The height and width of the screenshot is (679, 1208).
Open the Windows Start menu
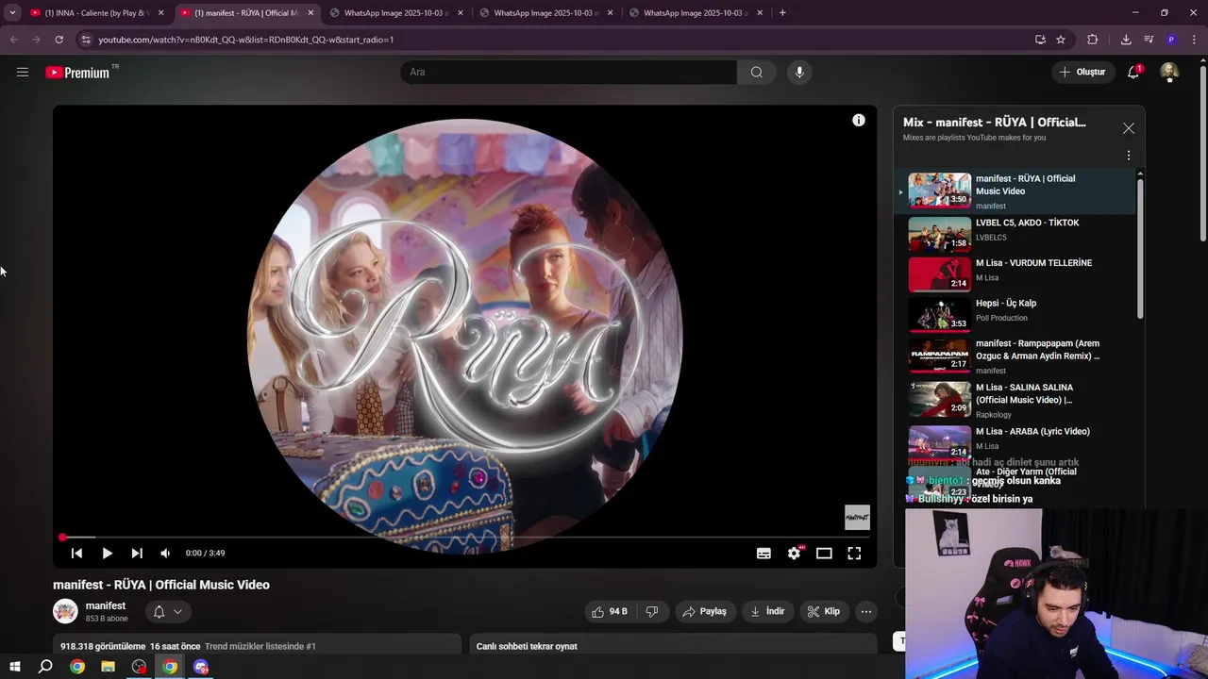pos(14,667)
